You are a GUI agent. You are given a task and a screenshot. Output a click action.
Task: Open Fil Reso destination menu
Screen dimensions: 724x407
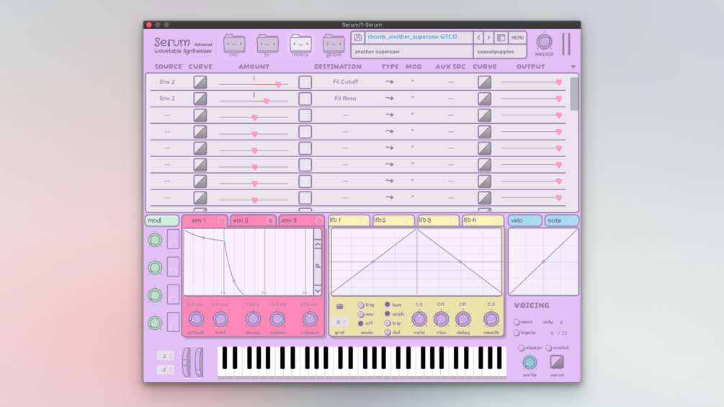(345, 98)
